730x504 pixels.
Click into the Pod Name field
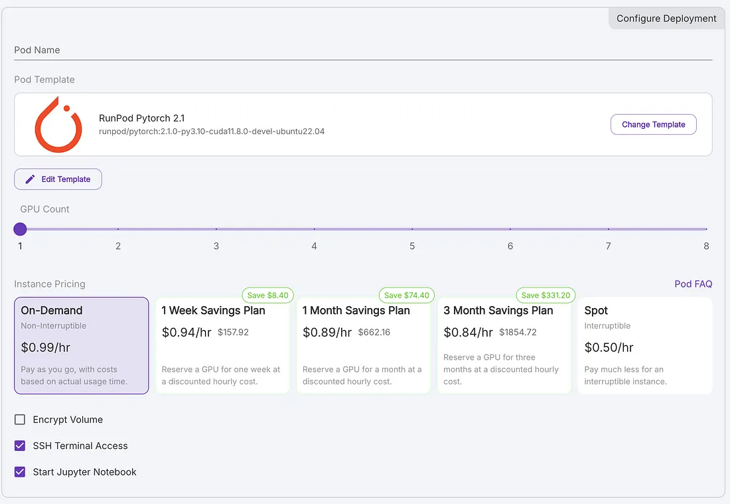[362, 50]
